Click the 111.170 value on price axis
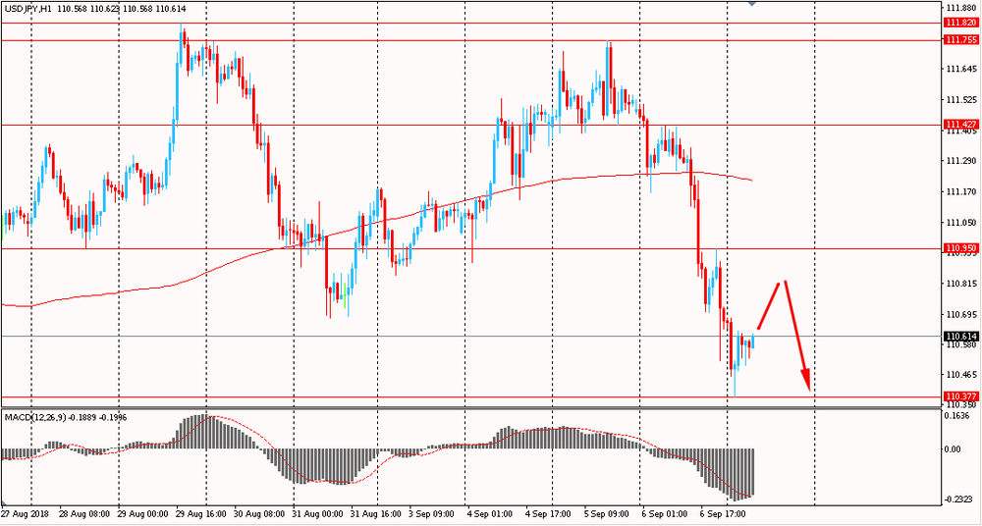This screenshot has width=982, height=526. [x=962, y=191]
